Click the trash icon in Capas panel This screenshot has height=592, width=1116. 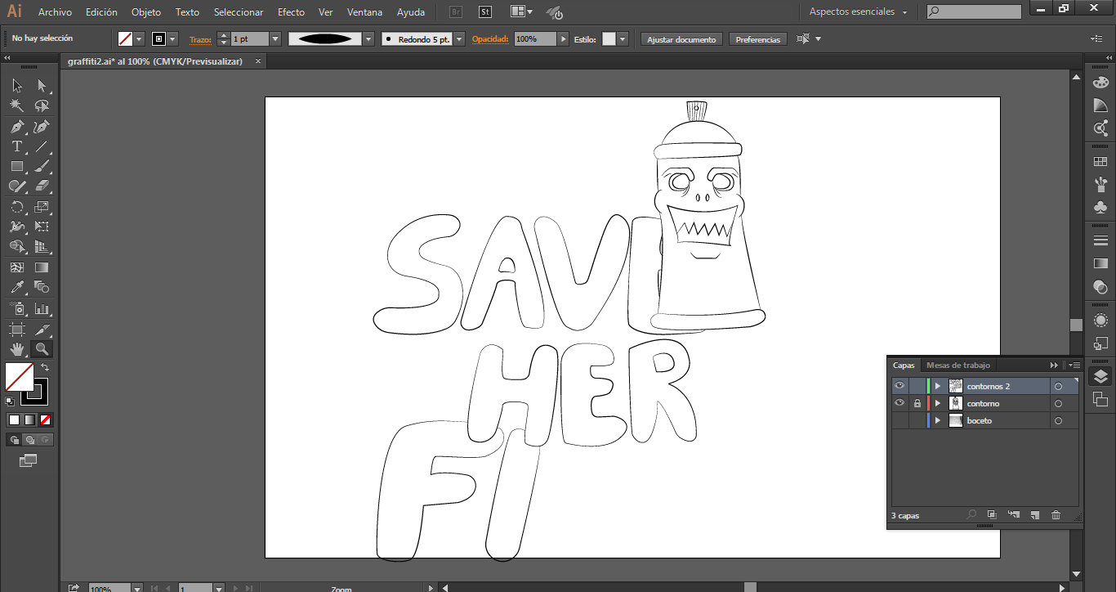(x=1056, y=515)
